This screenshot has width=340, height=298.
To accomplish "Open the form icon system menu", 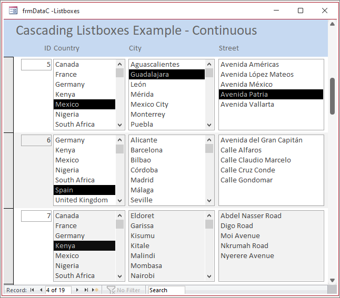I will click(13, 11).
